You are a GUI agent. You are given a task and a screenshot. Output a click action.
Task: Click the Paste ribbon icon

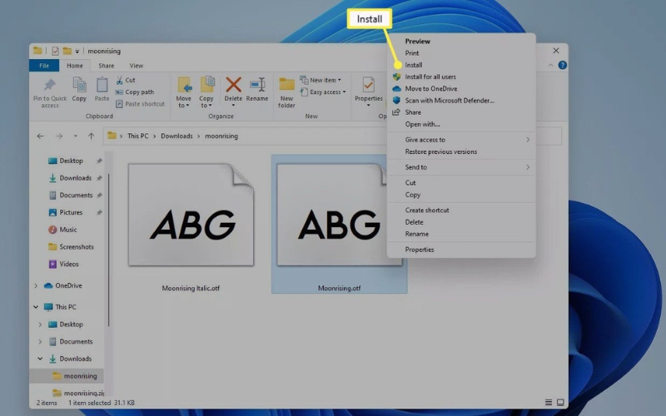point(102,85)
